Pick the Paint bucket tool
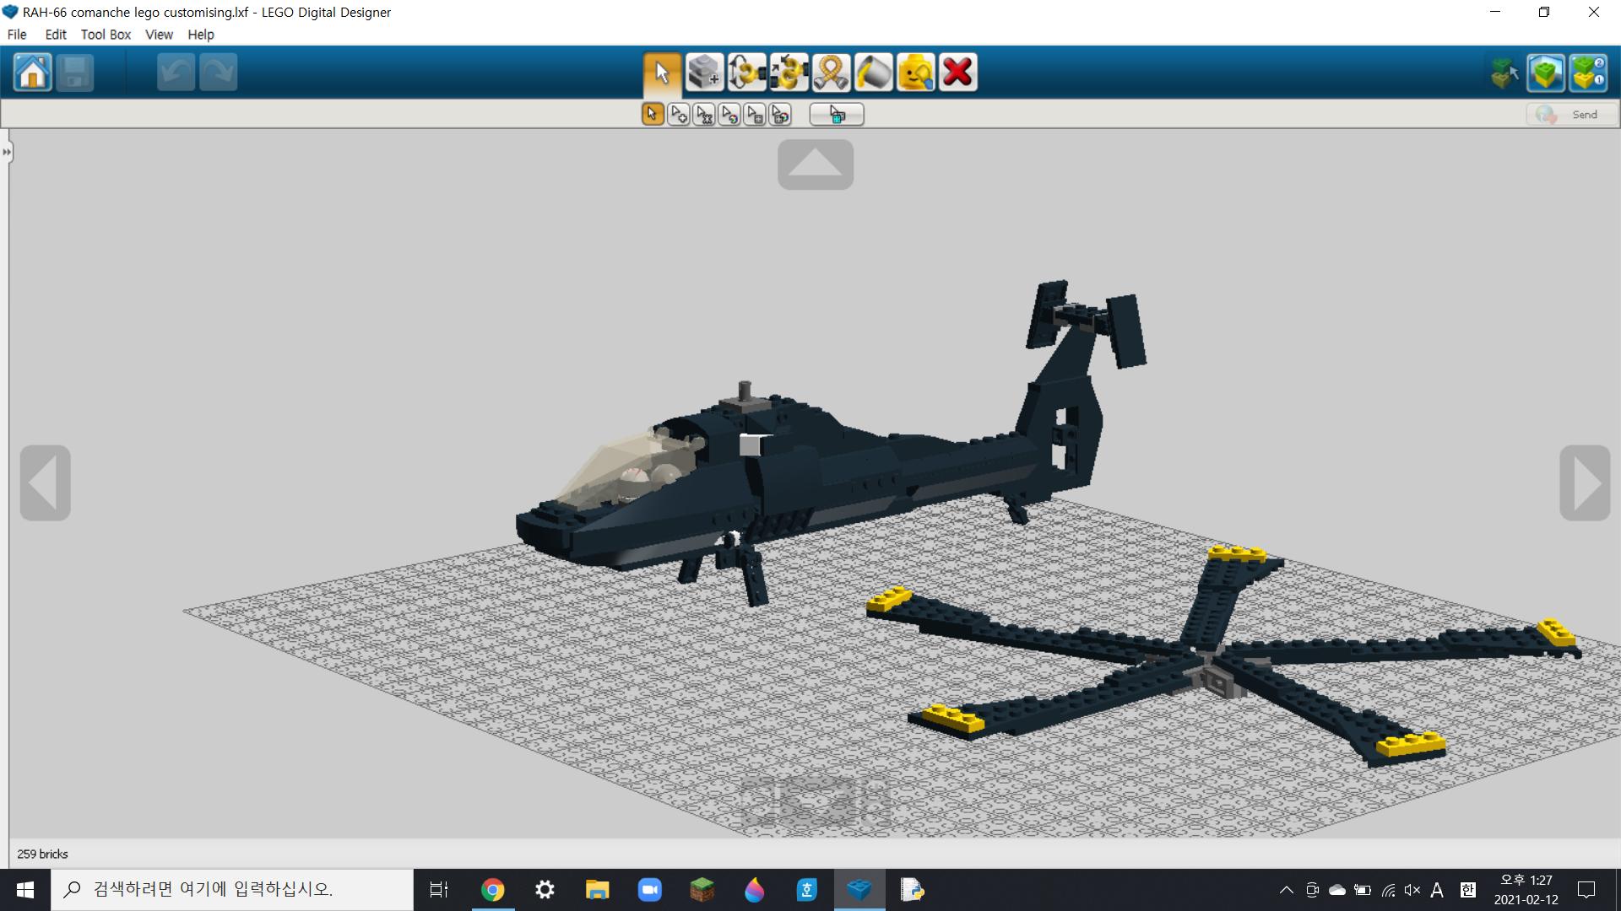 tap(873, 73)
